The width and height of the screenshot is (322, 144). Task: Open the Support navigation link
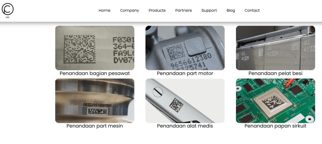(x=209, y=11)
